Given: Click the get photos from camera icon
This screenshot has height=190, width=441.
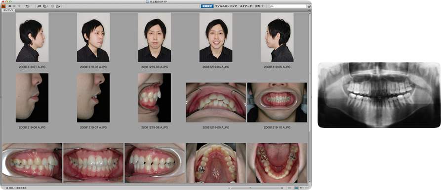Looking at the screenshot, I should click(39, 6).
